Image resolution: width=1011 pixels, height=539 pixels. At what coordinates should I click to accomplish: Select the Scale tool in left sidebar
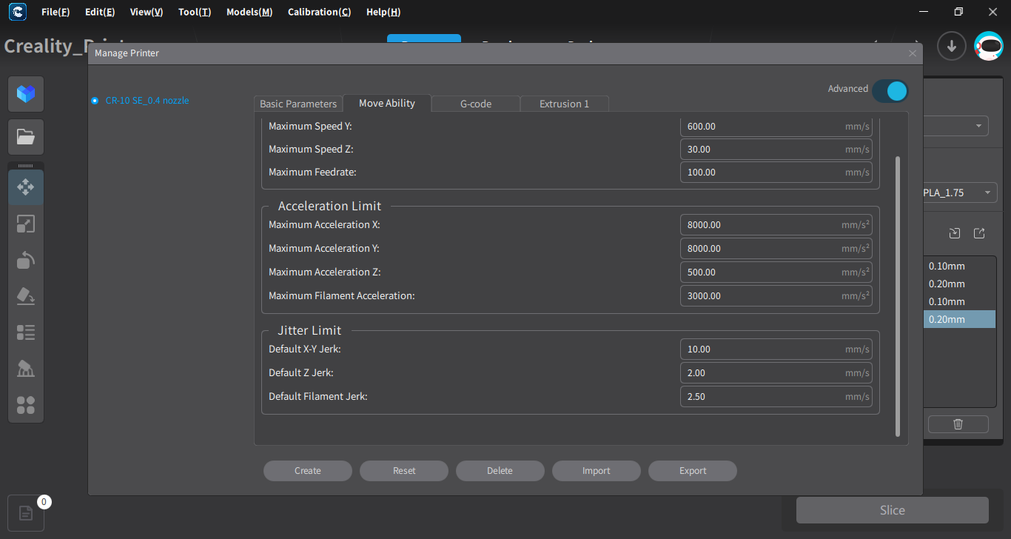pyautogui.click(x=26, y=224)
